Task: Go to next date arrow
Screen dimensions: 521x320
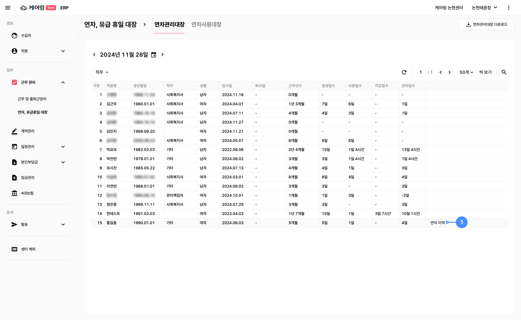Action: [x=163, y=55]
